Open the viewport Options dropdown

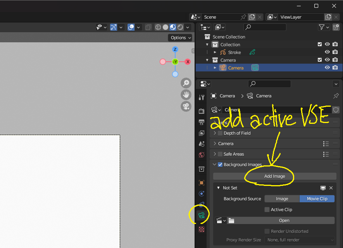[181, 38]
